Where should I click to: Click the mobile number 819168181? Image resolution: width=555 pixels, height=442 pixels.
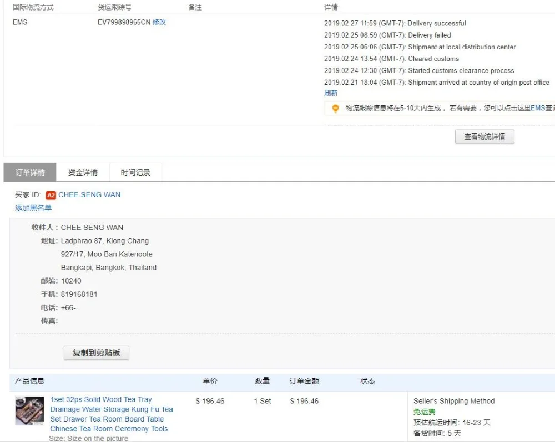pyautogui.click(x=79, y=294)
